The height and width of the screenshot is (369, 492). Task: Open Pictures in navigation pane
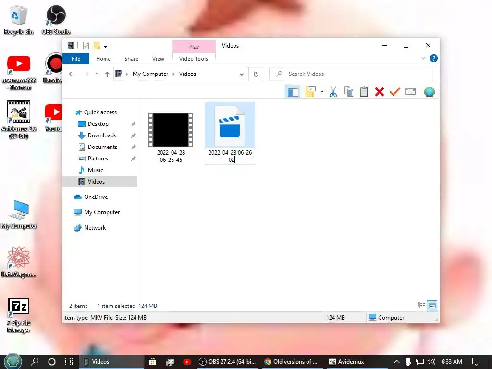click(x=98, y=159)
